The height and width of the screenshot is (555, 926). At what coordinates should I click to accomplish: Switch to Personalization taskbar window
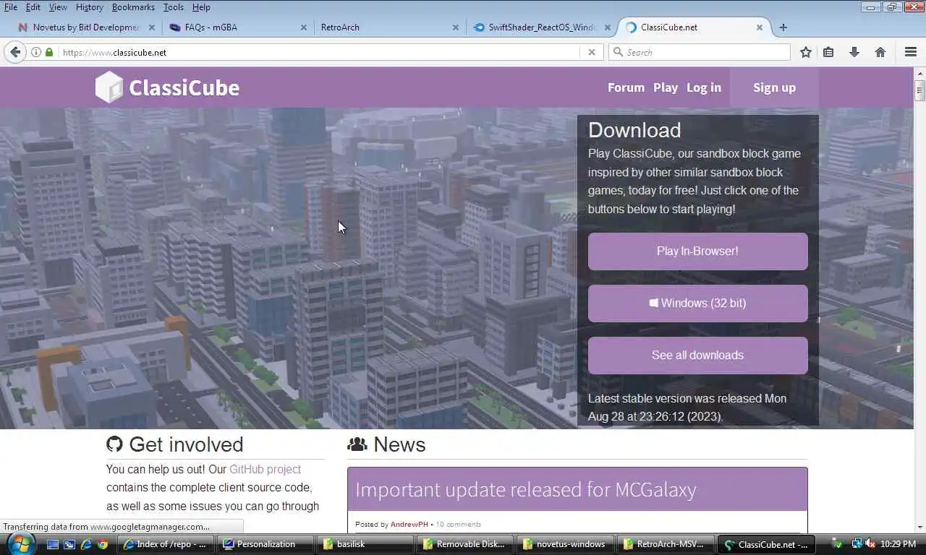click(266, 544)
